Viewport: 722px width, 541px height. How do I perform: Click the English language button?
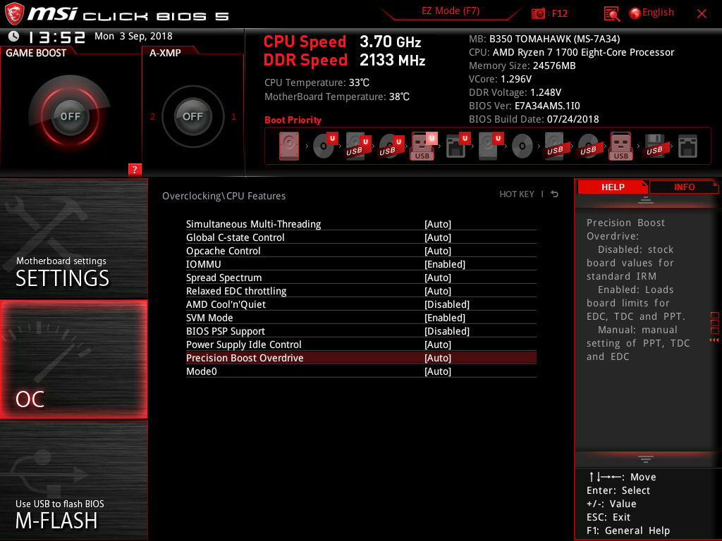pos(658,13)
